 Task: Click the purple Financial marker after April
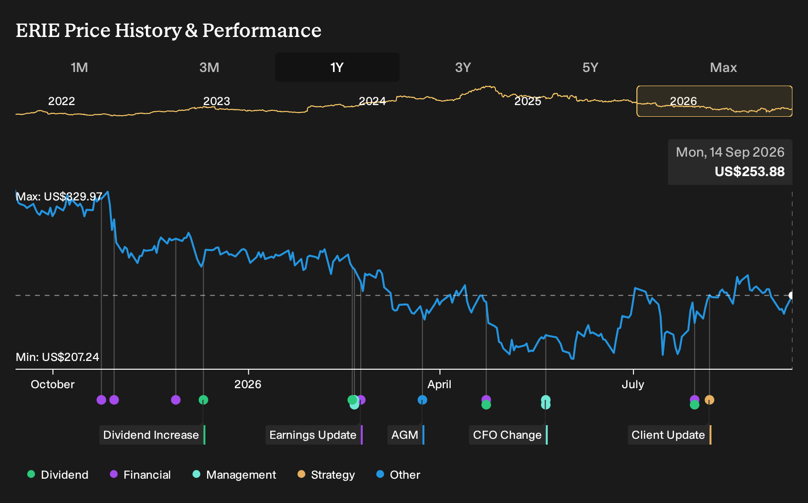coord(486,399)
